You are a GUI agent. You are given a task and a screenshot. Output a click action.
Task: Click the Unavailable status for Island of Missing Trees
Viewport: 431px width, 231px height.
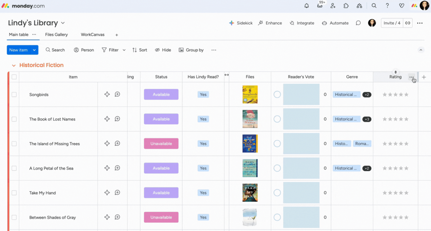click(161, 144)
